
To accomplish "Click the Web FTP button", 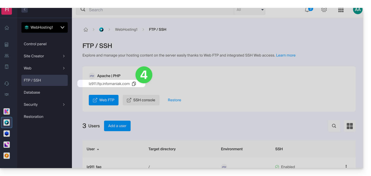I will pyautogui.click(x=103, y=100).
